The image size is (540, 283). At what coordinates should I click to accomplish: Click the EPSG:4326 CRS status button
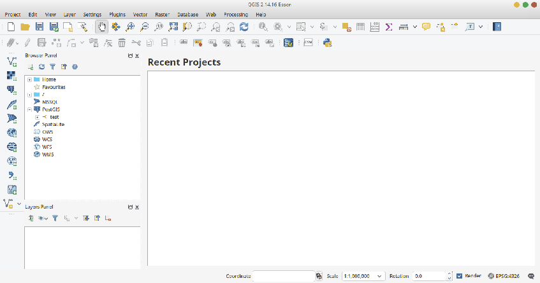click(x=504, y=276)
